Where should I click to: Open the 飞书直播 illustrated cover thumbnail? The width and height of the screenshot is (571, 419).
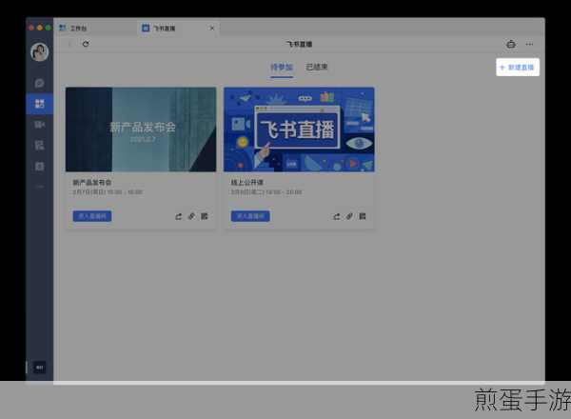[299, 130]
